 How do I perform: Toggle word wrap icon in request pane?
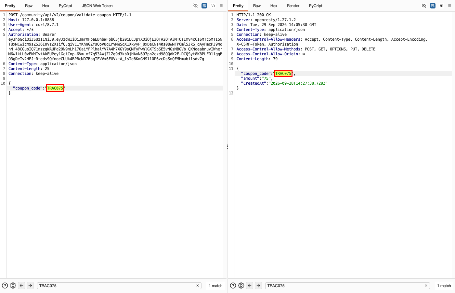204,6
